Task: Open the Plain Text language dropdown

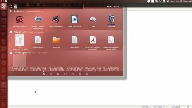Action: (146, 107)
